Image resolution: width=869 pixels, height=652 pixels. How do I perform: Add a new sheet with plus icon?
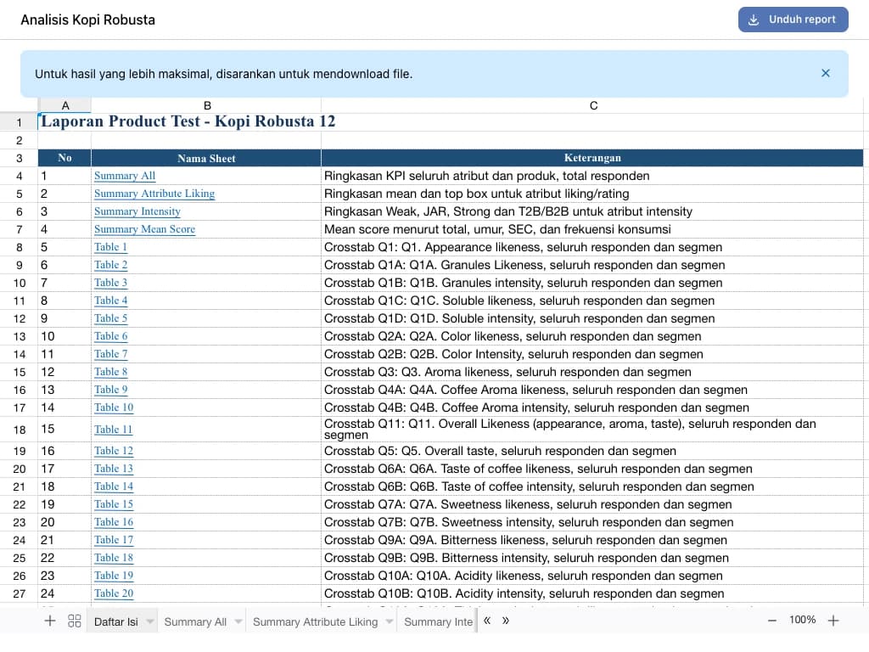point(50,621)
